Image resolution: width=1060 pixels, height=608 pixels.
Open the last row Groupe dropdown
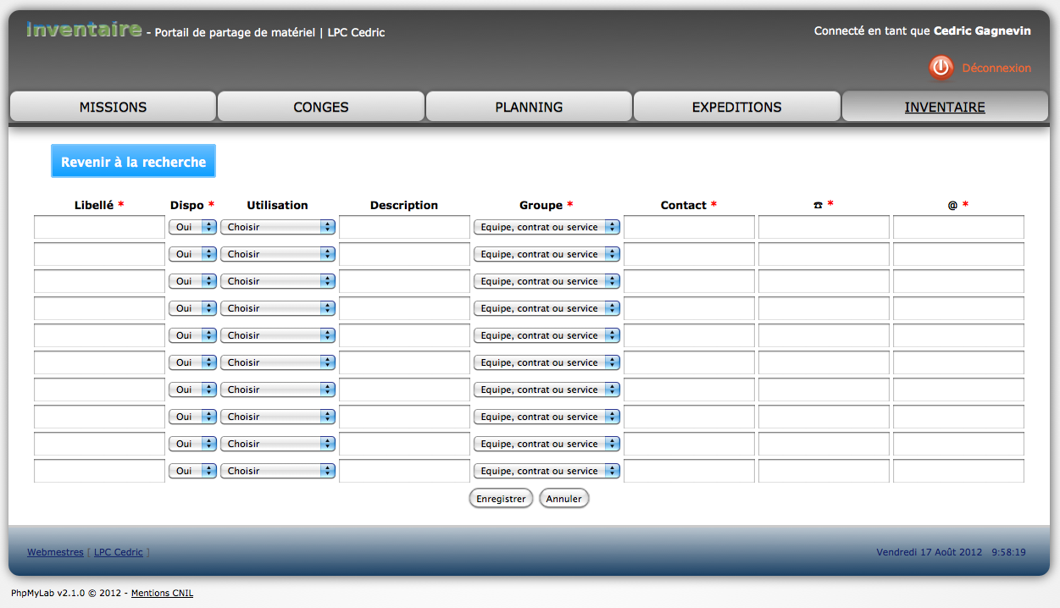(547, 471)
